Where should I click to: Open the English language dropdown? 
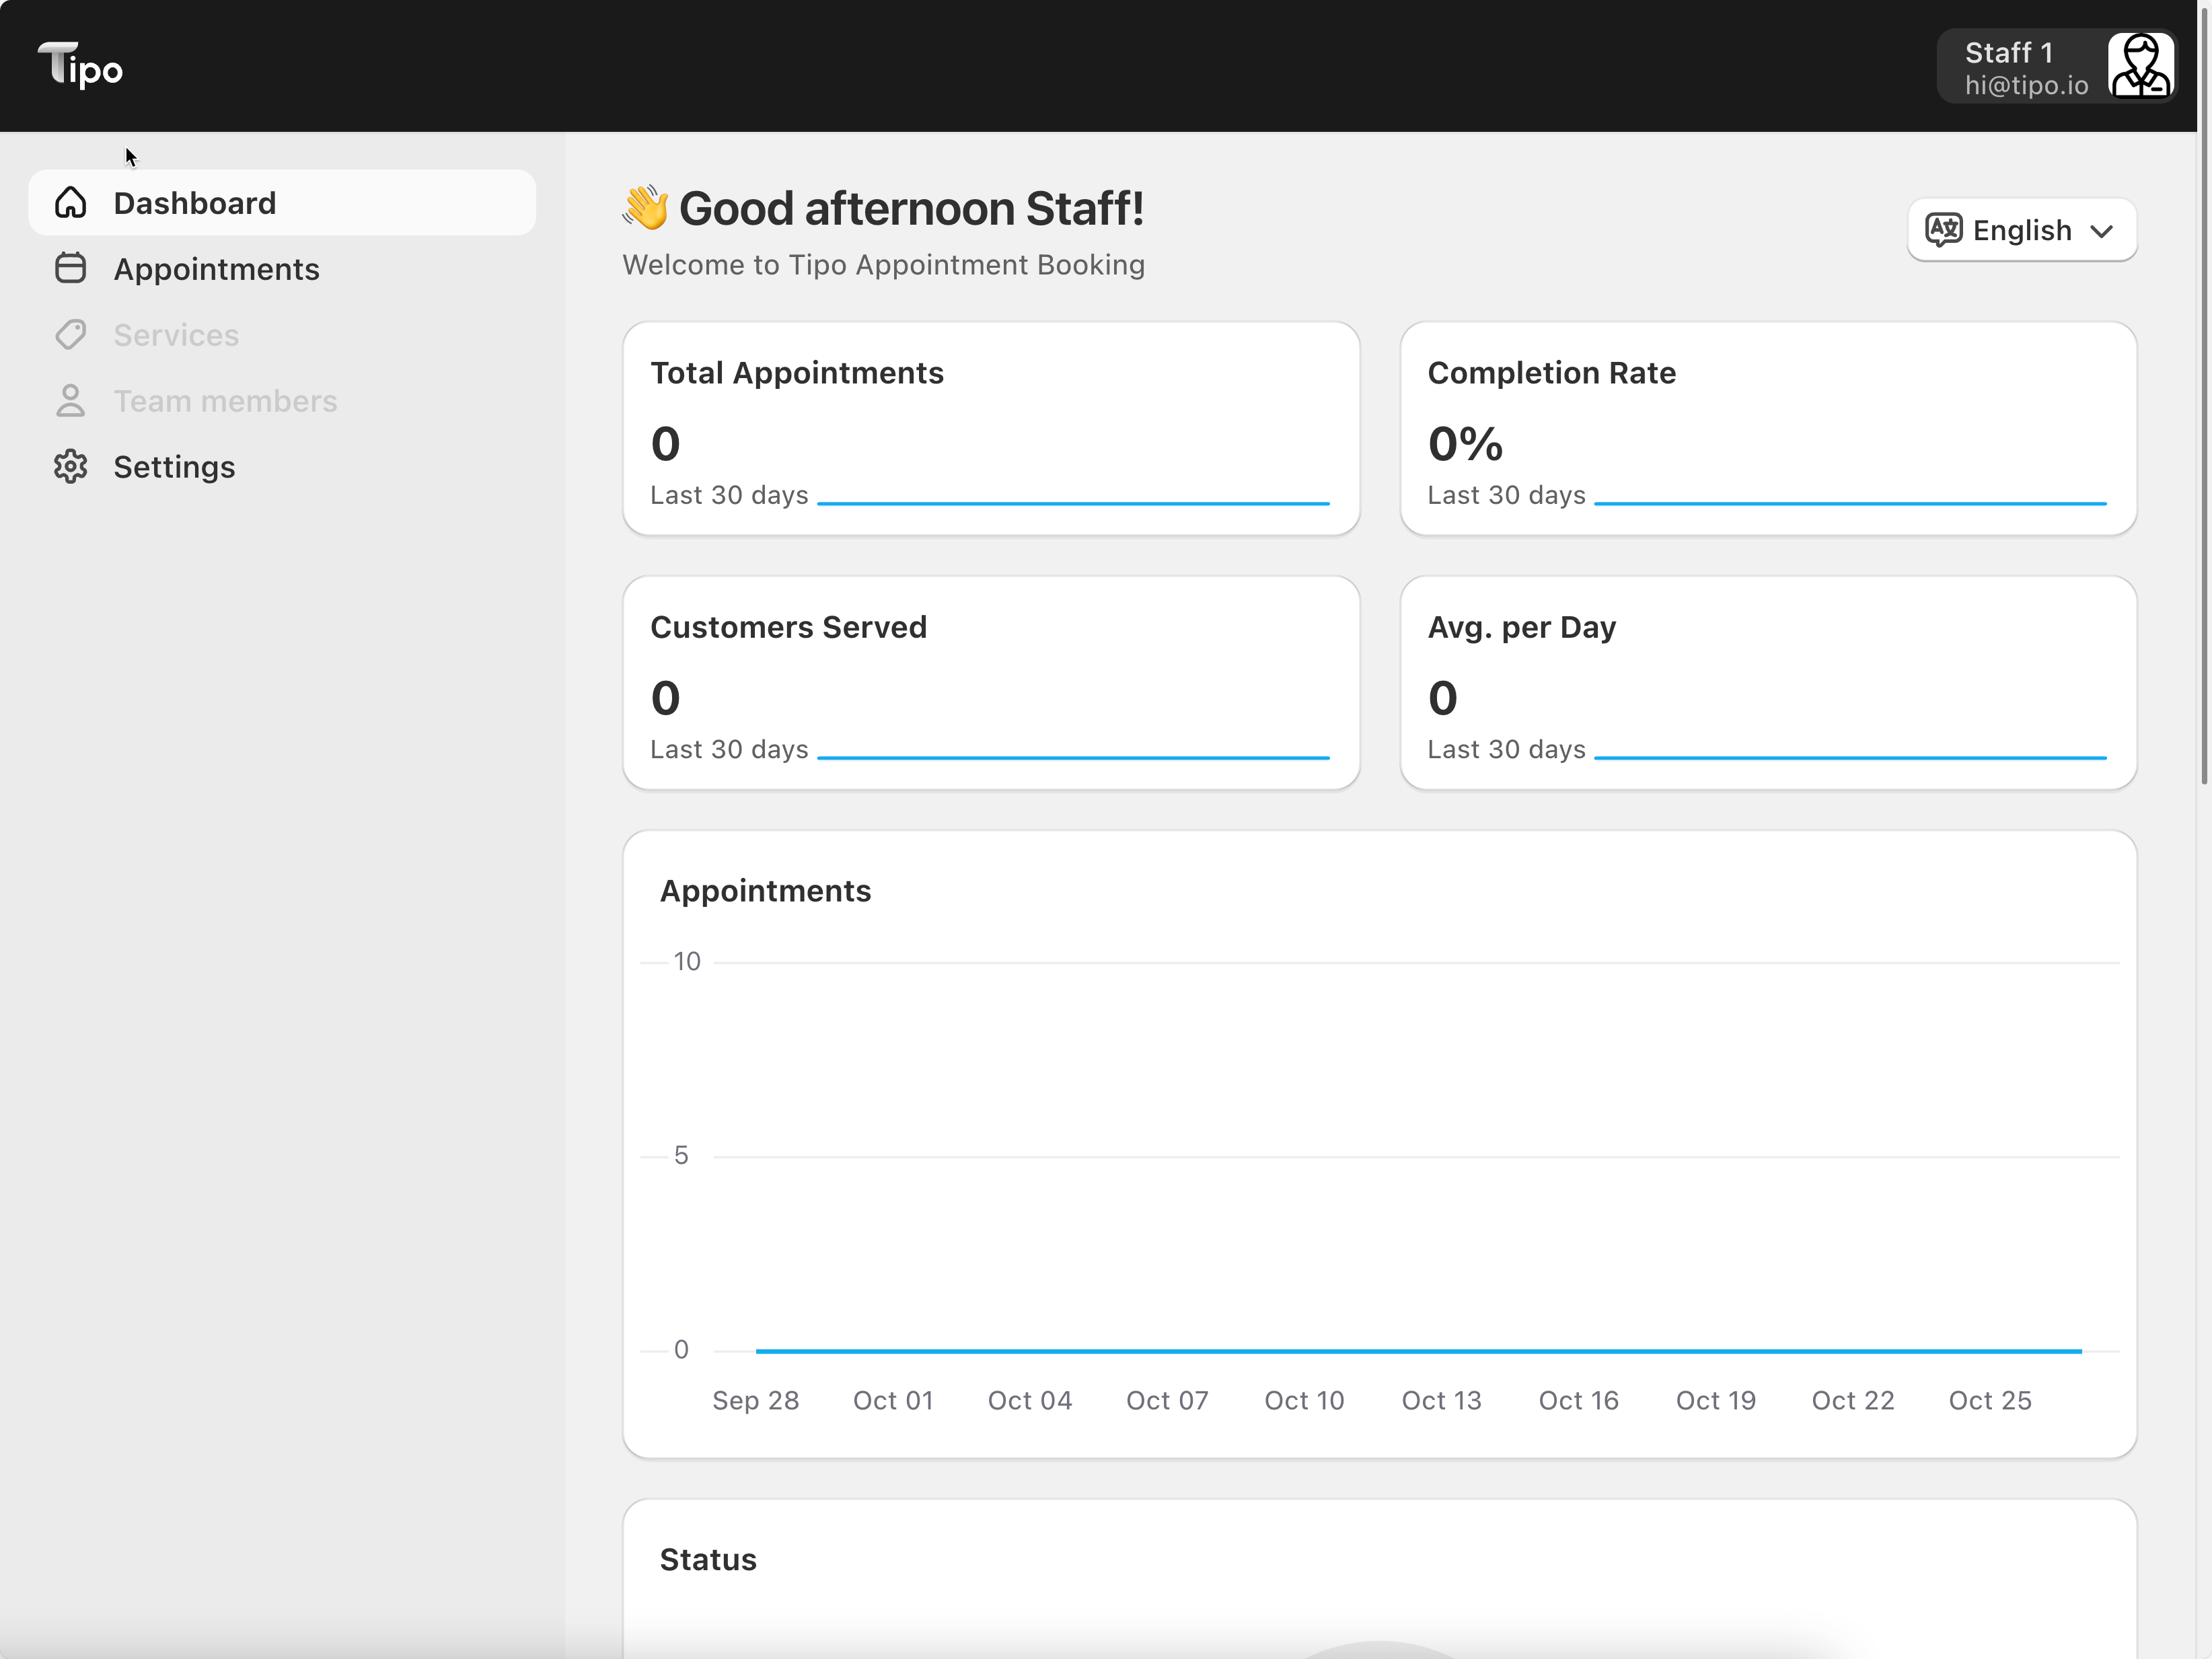[2021, 230]
